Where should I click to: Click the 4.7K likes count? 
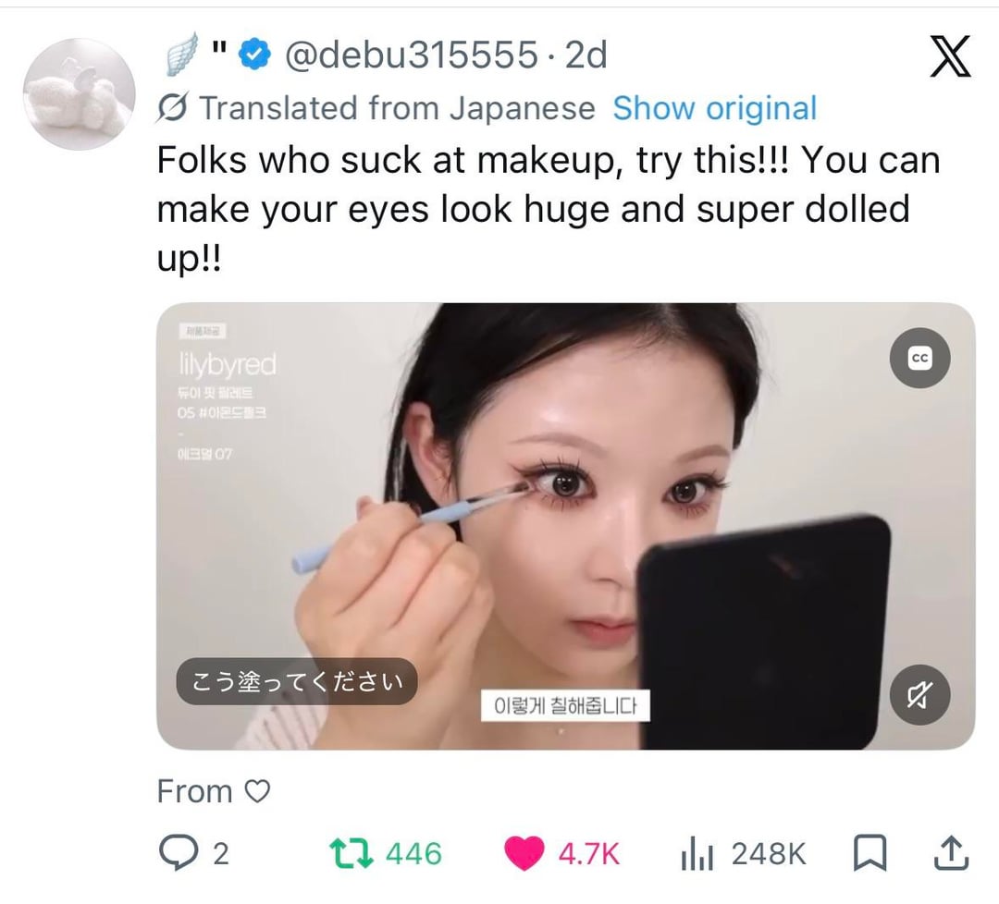tap(588, 854)
